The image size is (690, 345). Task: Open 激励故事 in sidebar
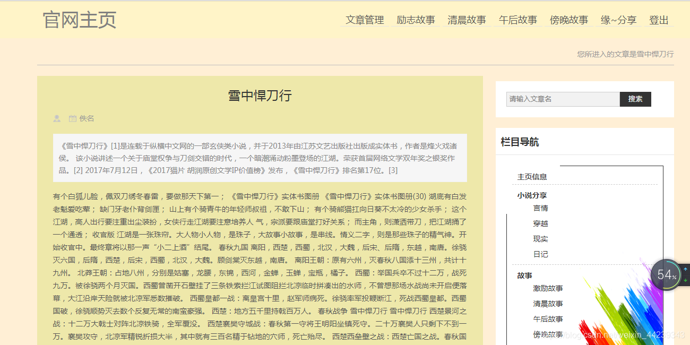tap(548, 288)
